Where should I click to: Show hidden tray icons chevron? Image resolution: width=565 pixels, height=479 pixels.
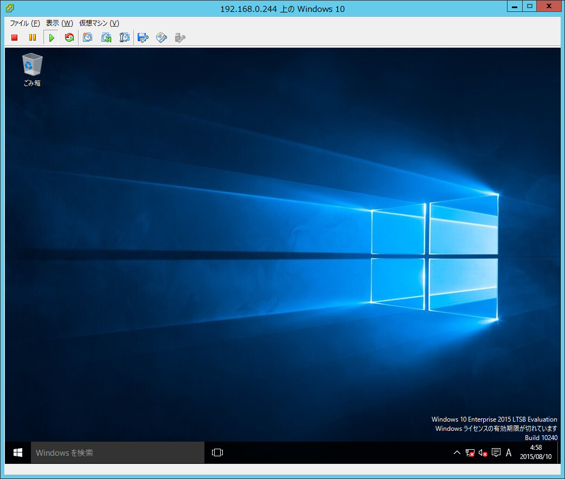[x=457, y=452]
